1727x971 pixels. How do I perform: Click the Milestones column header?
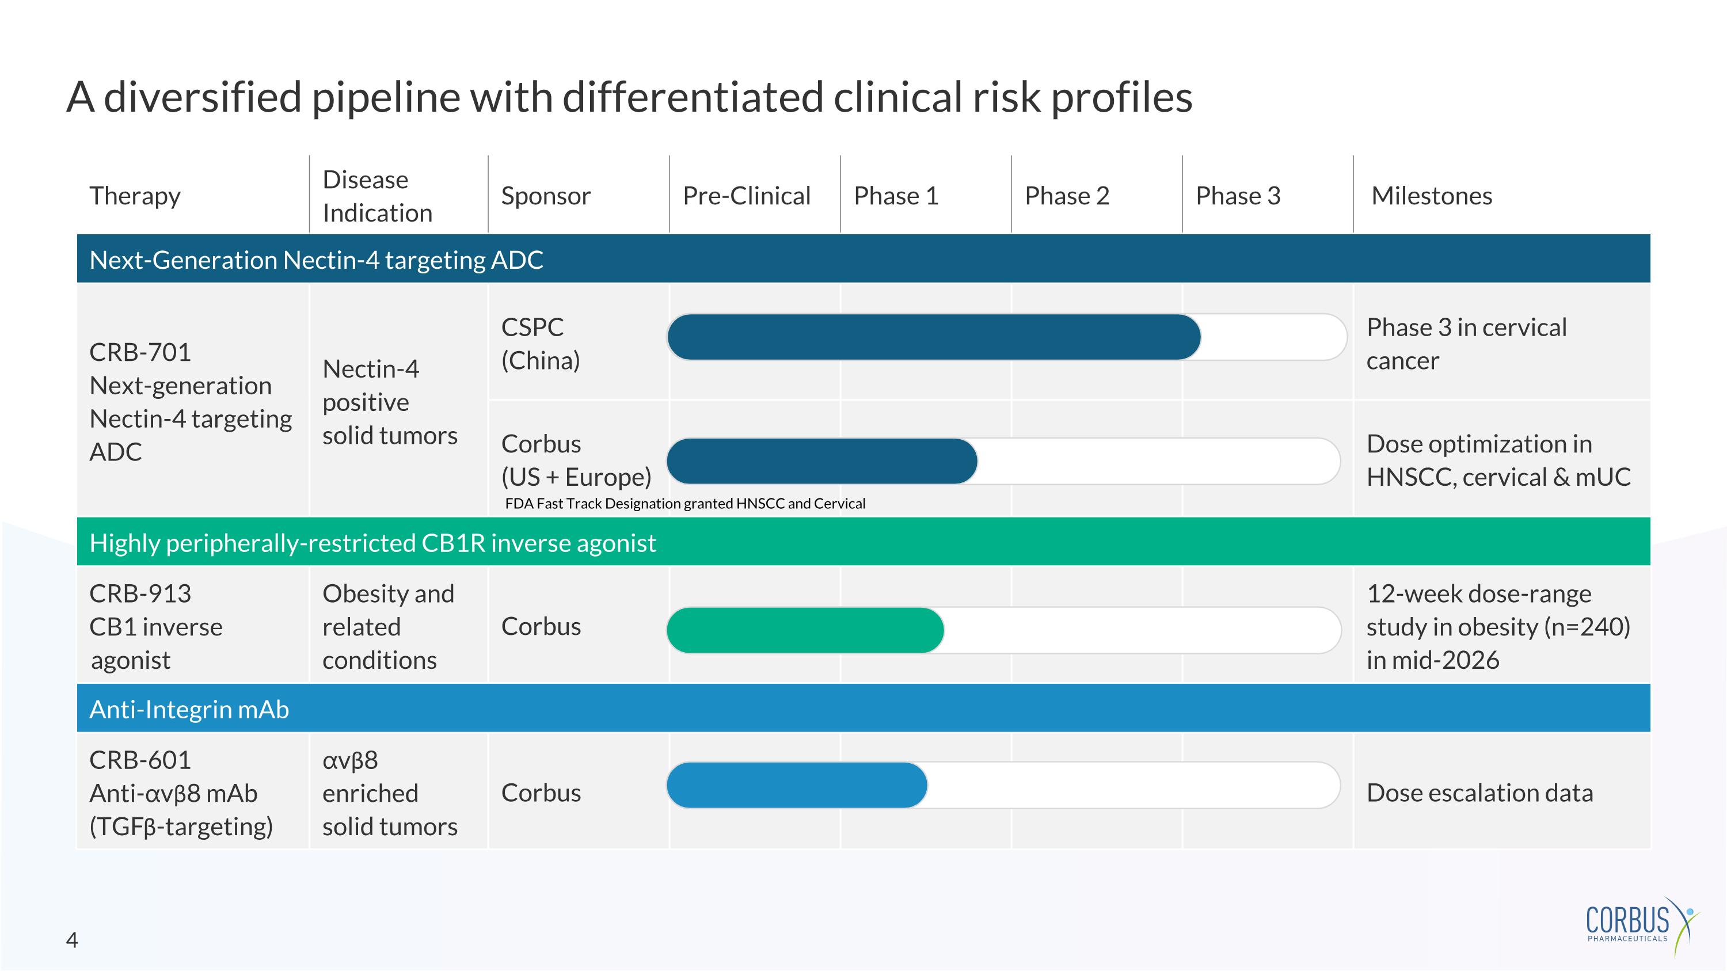click(x=1431, y=196)
